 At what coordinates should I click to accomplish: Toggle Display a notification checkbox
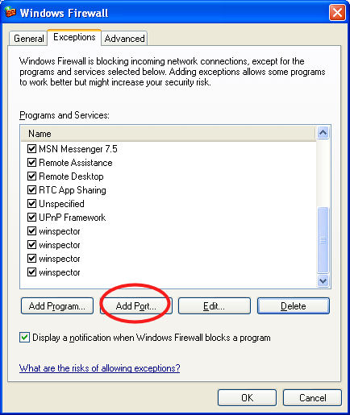coord(24,338)
